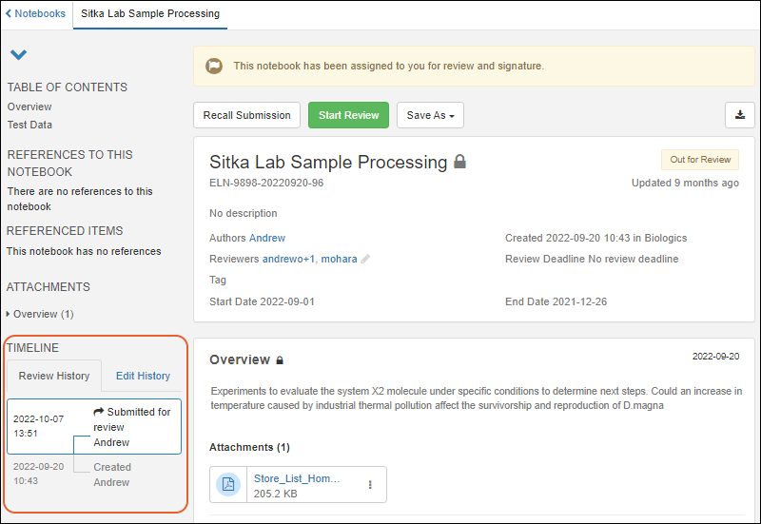
Task: Open the Store_List_Hom attachment file
Action: click(x=296, y=477)
